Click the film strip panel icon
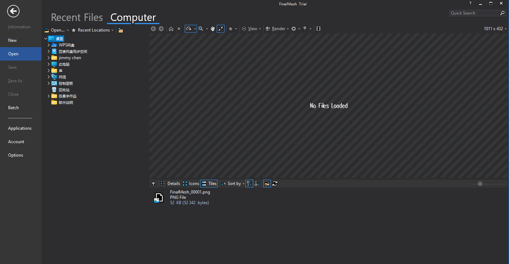 [x=318, y=29]
